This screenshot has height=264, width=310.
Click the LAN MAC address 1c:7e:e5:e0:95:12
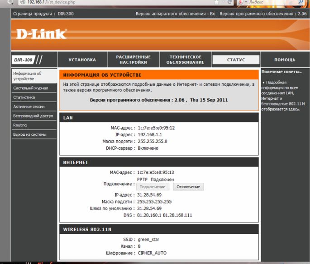pos(156,128)
